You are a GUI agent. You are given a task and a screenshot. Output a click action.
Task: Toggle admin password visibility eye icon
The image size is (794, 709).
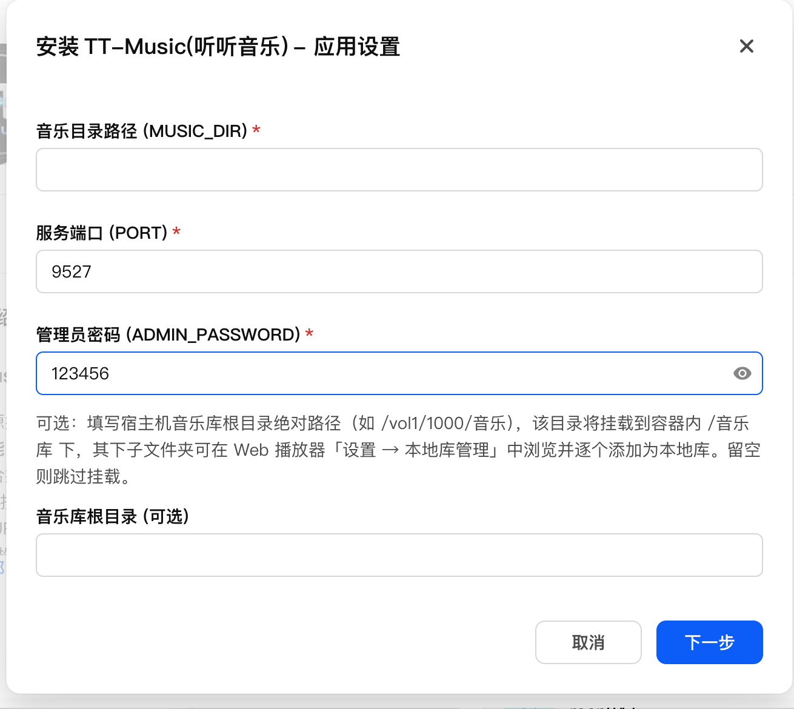pyautogui.click(x=742, y=373)
